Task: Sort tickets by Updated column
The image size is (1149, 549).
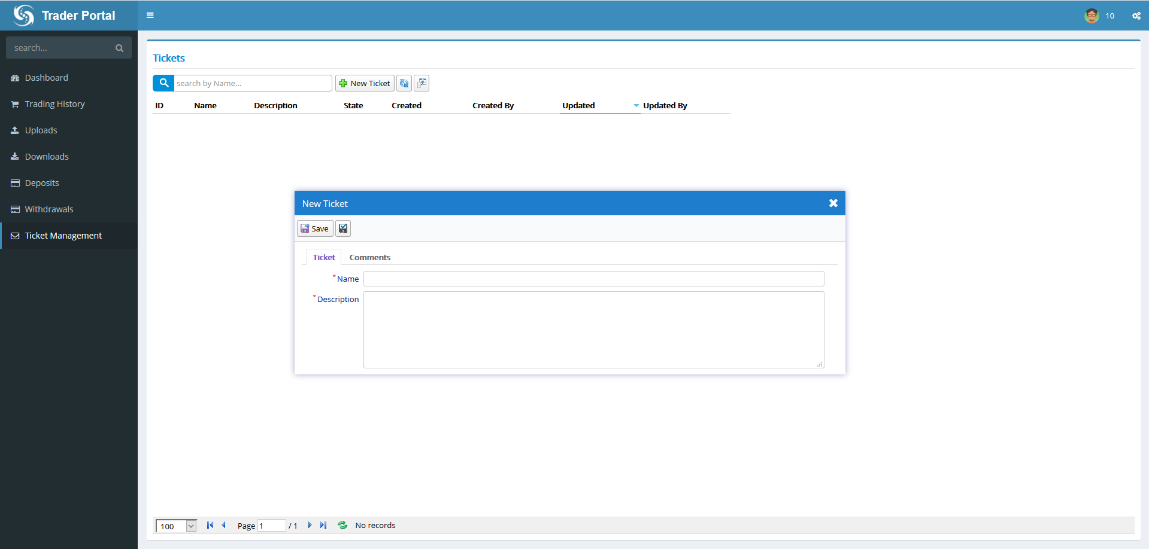Action: pos(578,105)
